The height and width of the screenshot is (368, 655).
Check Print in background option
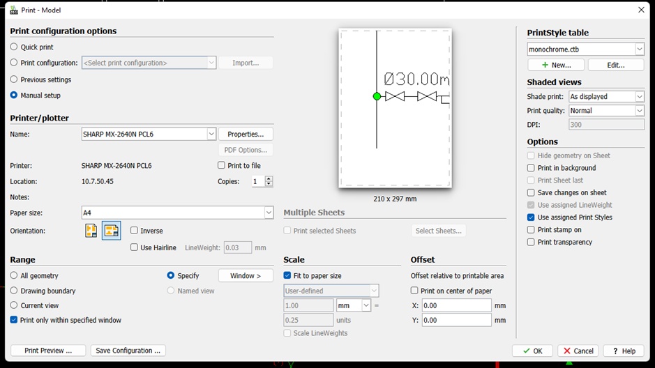point(531,168)
